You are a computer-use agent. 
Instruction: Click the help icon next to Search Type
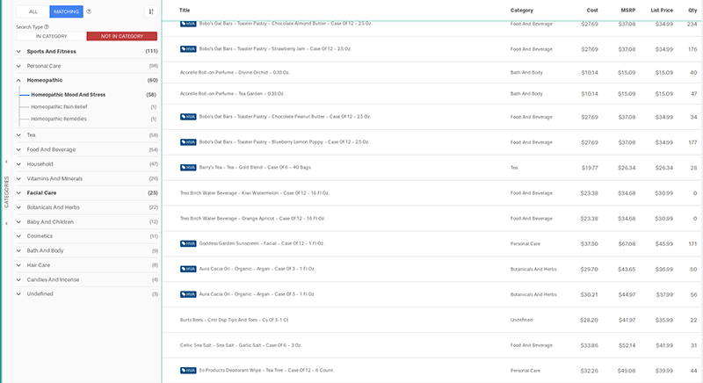click(47, 27)
